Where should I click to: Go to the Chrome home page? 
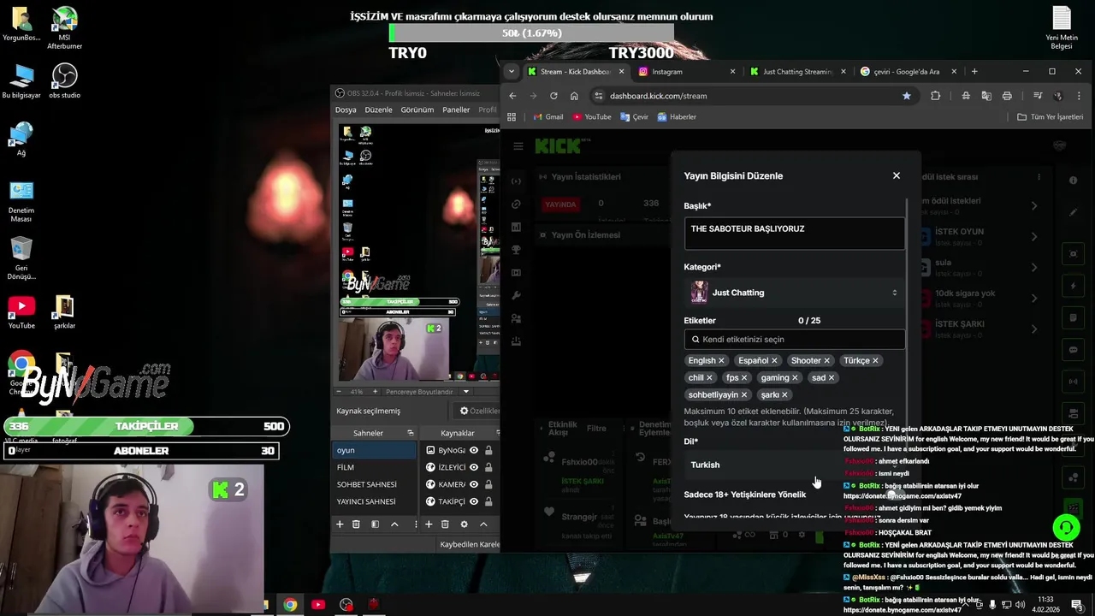574,96
